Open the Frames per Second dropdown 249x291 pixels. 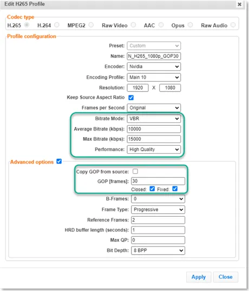(x=154, y=108)
